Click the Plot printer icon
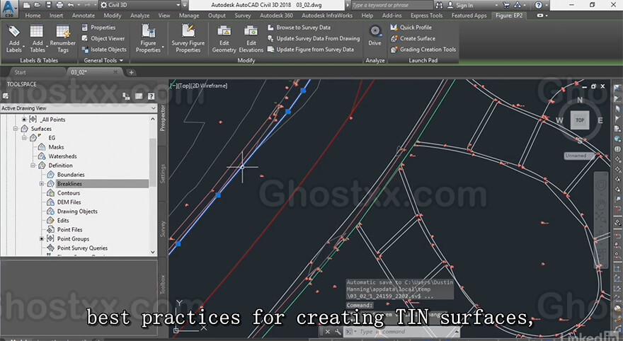The height and width of the screenshot is (341, 623). click(59, 5)
